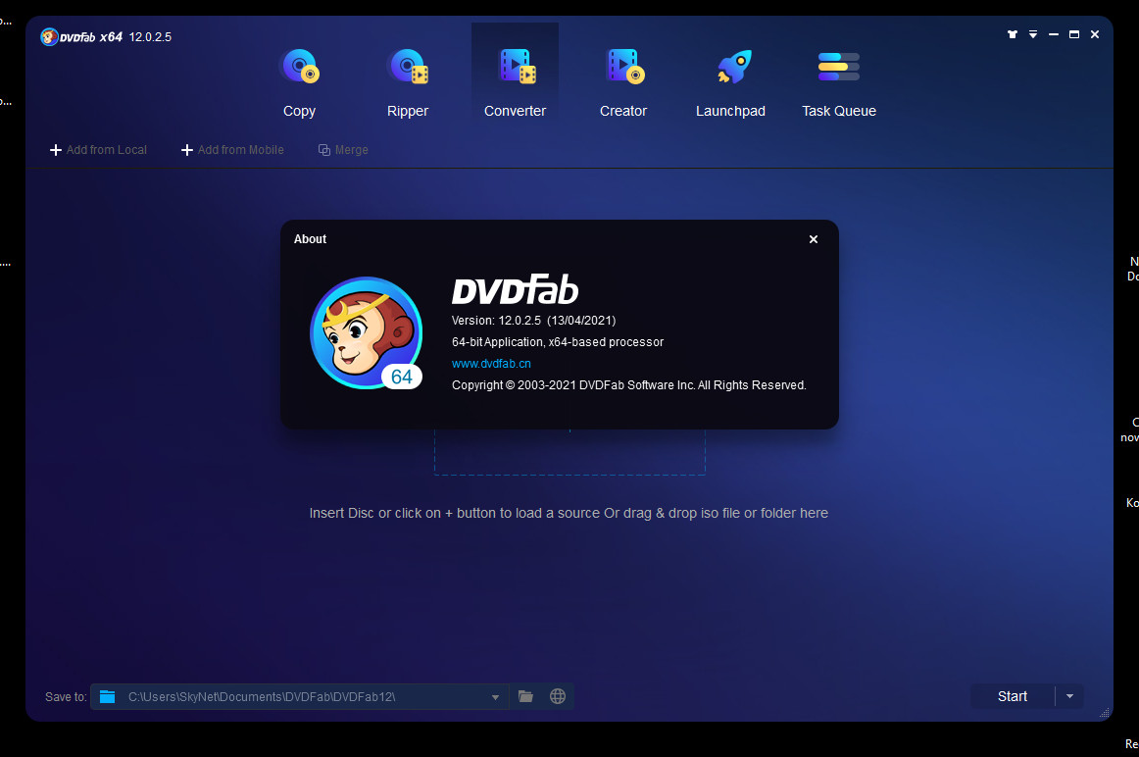Click the 'Insert Disc or click on +' hint

tap(569, 513)
